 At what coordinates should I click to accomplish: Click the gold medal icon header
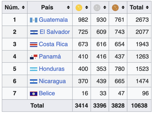click(79, 8)
